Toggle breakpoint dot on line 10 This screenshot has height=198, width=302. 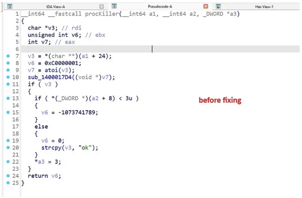pyautogui.click(x=8, y=77)
